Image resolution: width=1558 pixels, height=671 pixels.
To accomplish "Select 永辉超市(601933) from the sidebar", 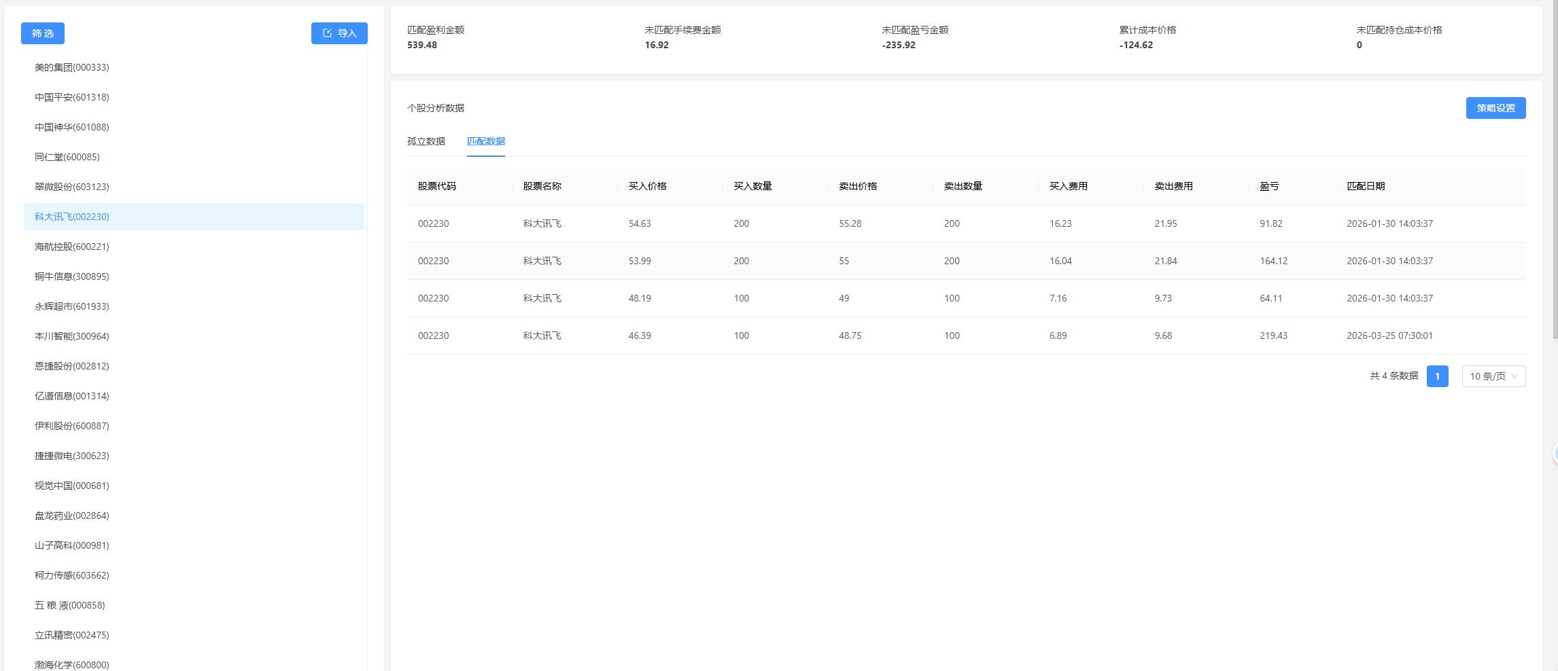I will pos(71,306).
